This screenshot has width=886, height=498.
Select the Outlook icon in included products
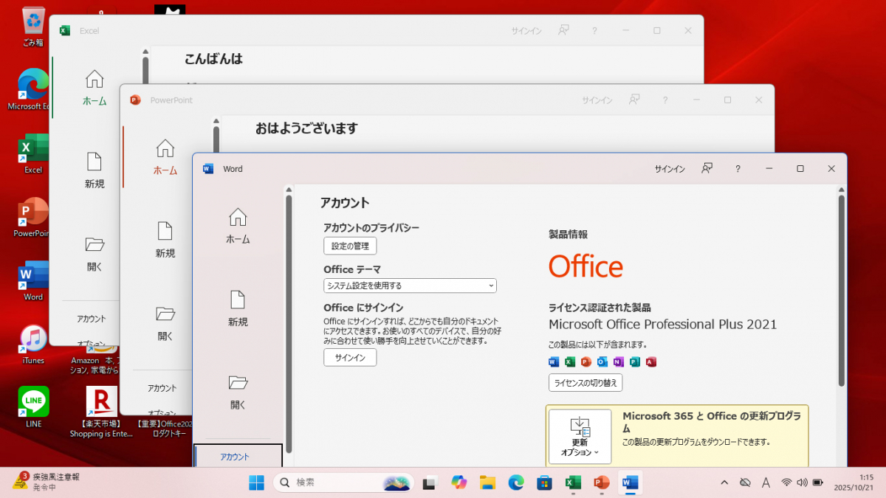pos(601,362)
